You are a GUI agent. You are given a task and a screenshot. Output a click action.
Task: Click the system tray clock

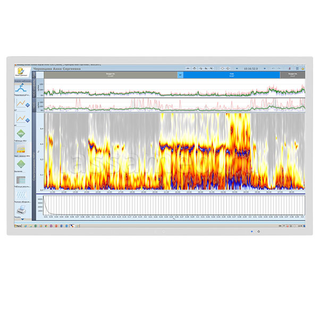pyautogui.click(x=300, y=226)
